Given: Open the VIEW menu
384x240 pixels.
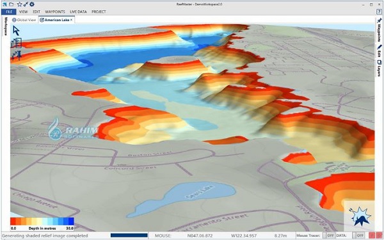Looking at the screenshot, I should pyautogui.click(x=23, y=12).
